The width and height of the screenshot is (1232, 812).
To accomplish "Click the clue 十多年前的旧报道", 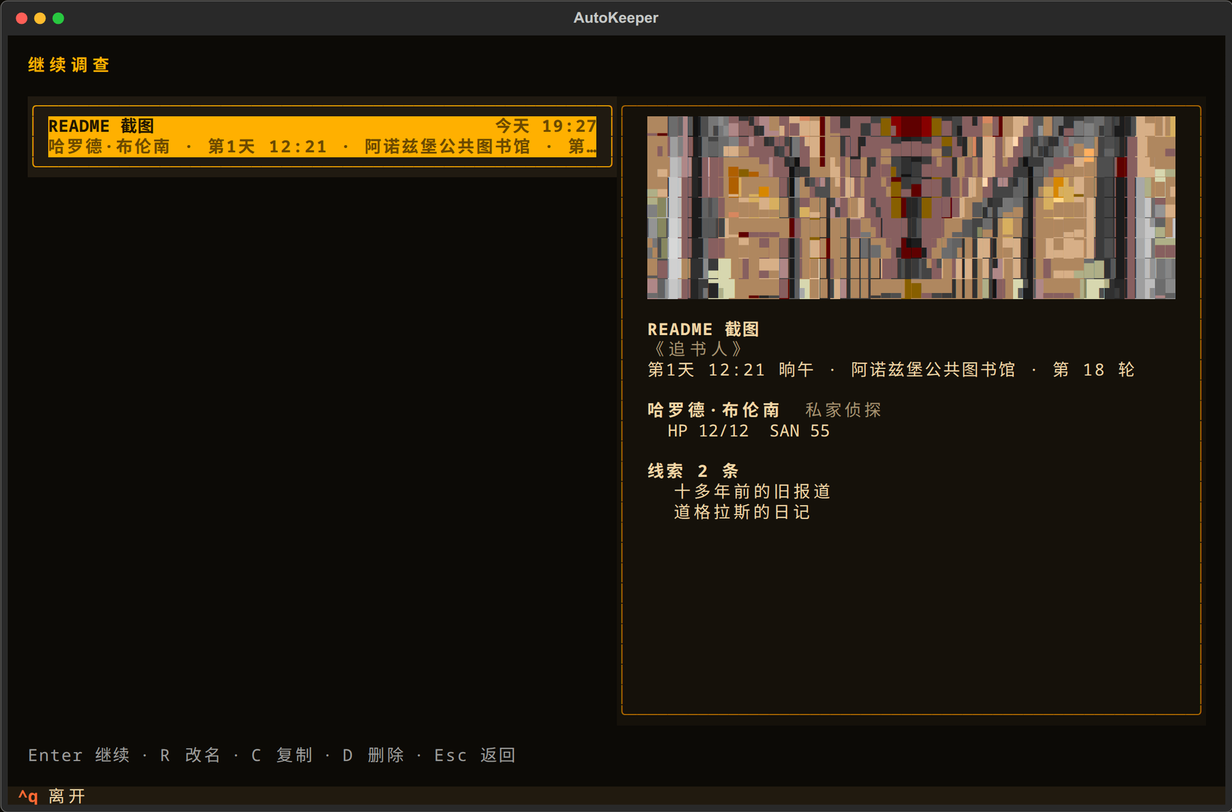I will point(752,492).
